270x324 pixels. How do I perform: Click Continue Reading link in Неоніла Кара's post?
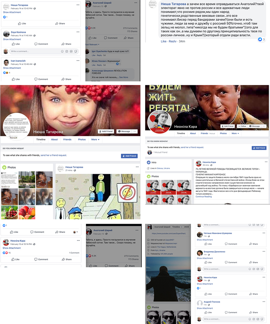point(203,196)
